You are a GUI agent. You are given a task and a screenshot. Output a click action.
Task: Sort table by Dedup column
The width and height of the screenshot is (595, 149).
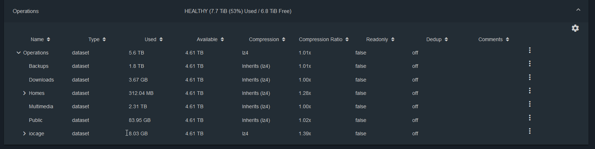437,39
